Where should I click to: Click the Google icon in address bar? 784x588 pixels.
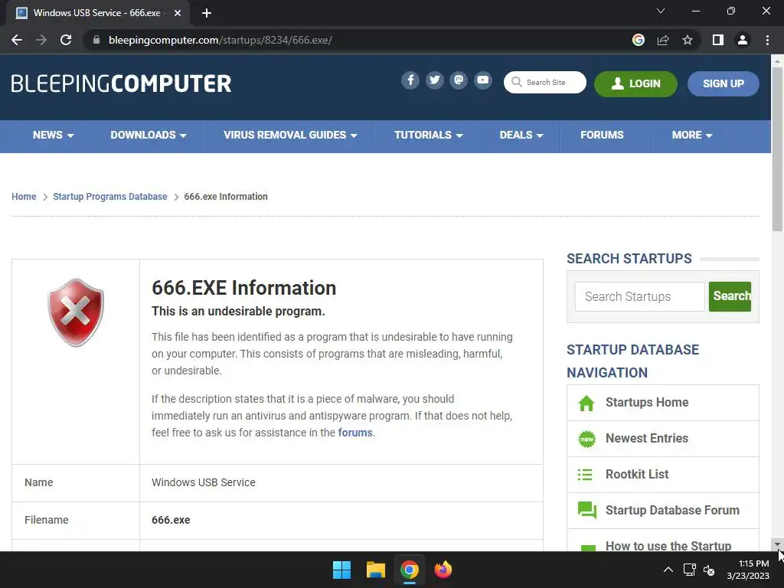point(638,40)
